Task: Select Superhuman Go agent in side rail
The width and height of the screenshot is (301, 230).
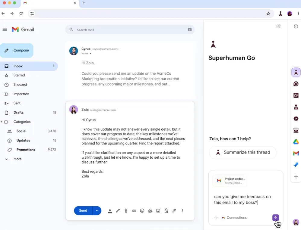Action: tap(296, 72)
